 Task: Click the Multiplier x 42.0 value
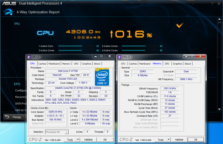click(x=55, y=116)
